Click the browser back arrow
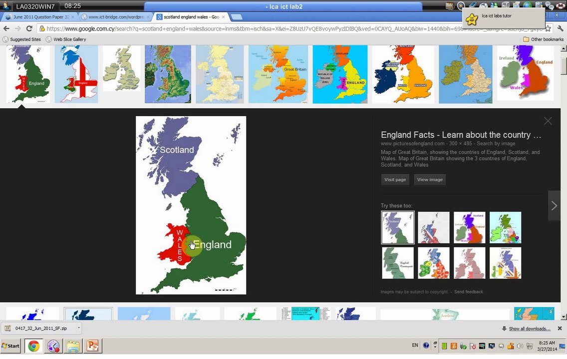The height and width of the screenshot is (359, 567). [x=6, y=28]
